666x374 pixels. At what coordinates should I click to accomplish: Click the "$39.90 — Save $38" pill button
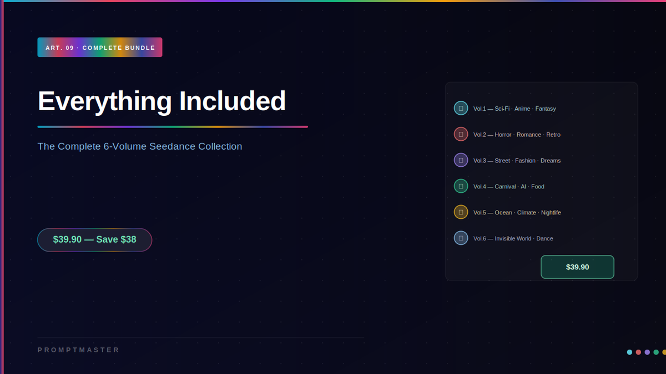94,240
